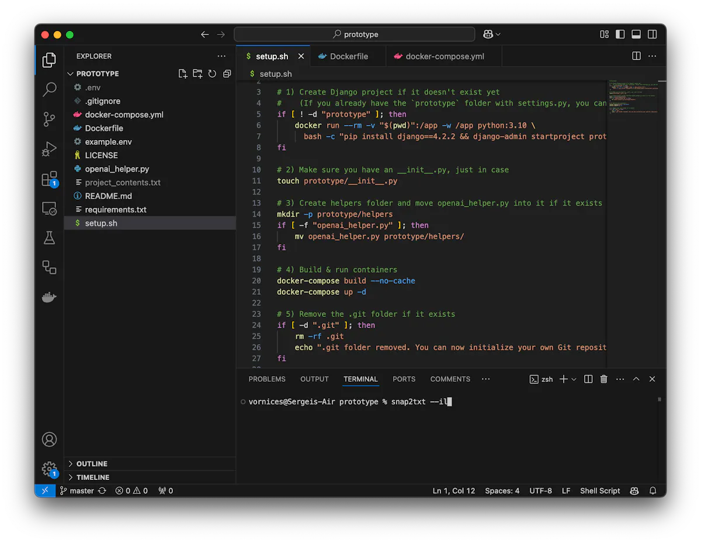Viewport: 701px width, 543px height.
Task: Switch to the Dockerfile editor tab
Action: click(x=348, y=56)
